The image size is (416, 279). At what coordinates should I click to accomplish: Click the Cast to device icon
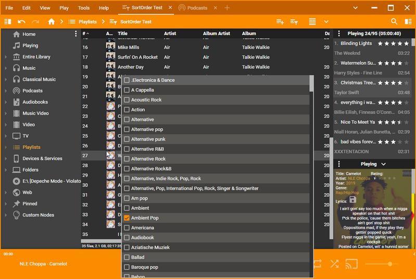click(x=351, y=264)
